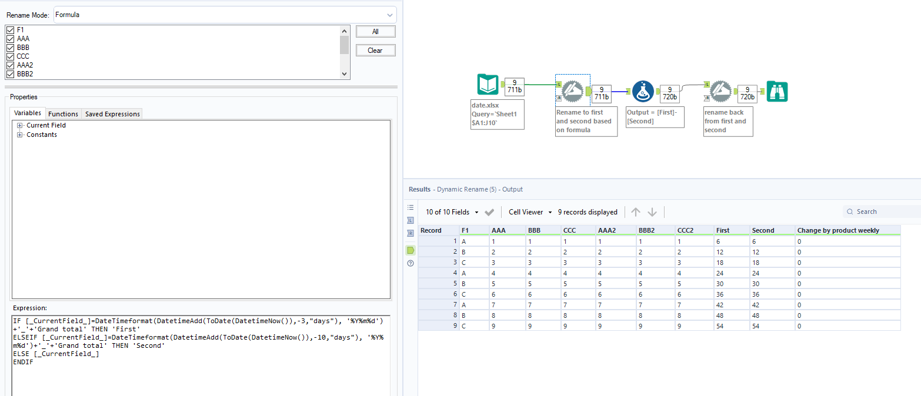Expand the Current Field tree node

click(20, 125)
